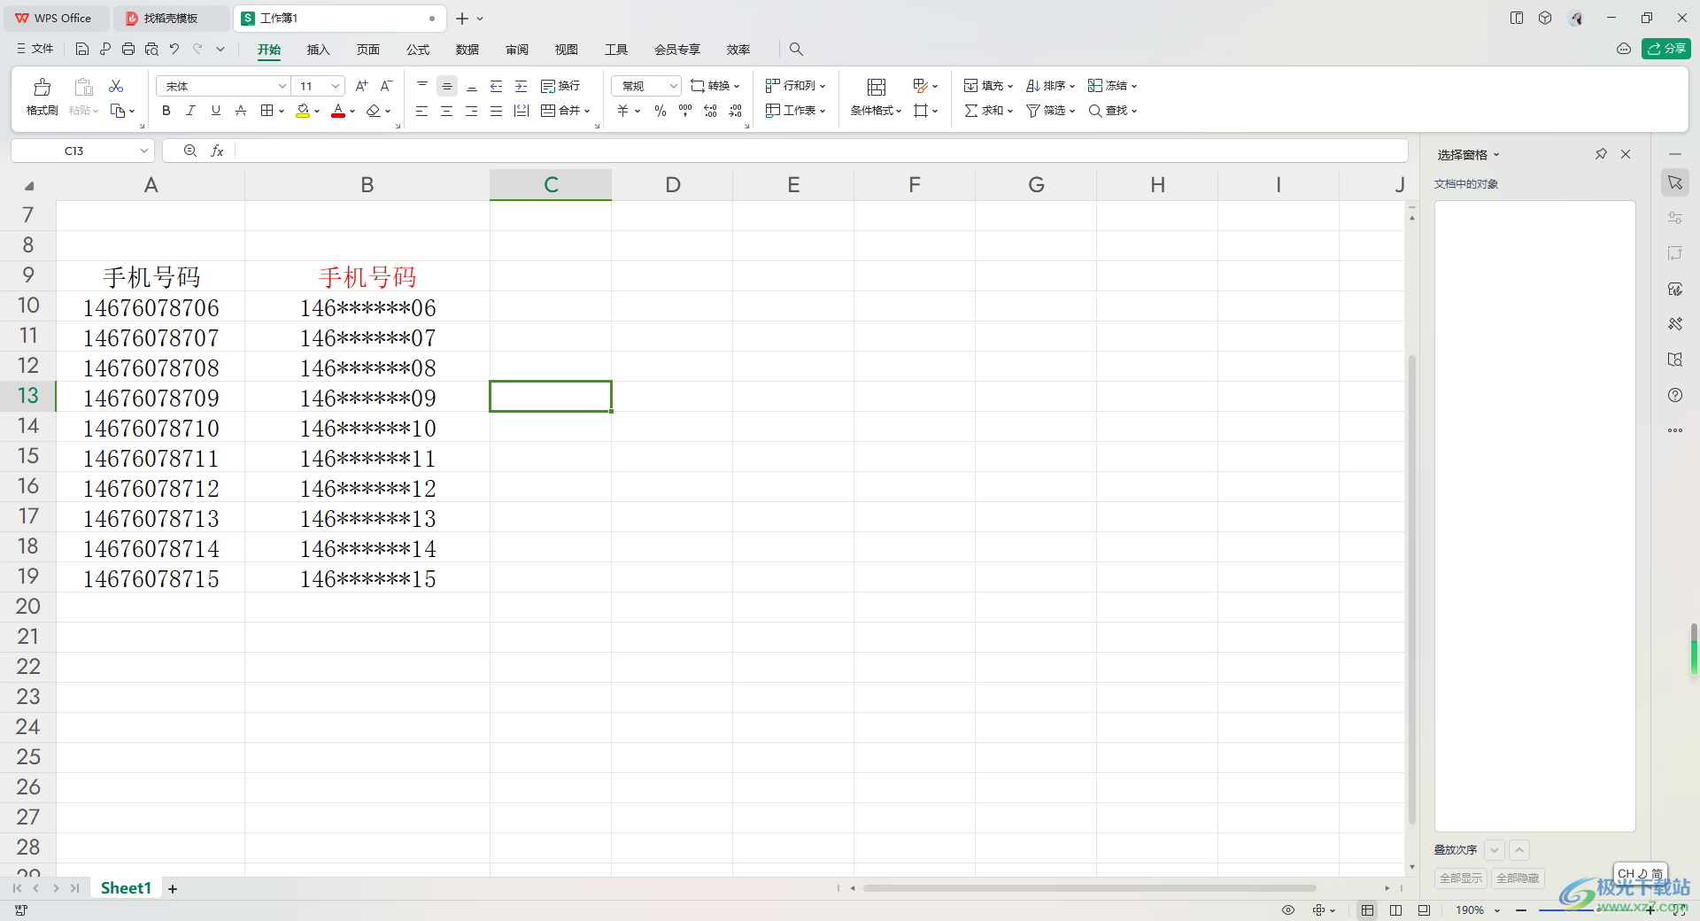
Task: Click the Undo icon
Action: pos(174,49)
